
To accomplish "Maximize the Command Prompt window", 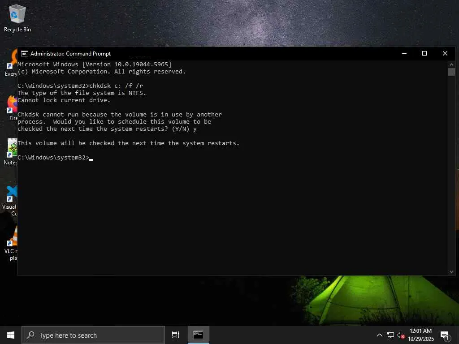I will [x=424, y=54].
